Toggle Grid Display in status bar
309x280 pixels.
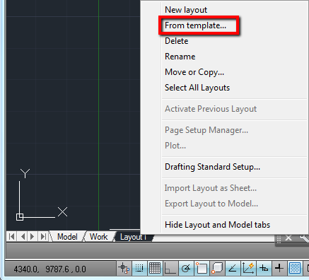point(155,268)
